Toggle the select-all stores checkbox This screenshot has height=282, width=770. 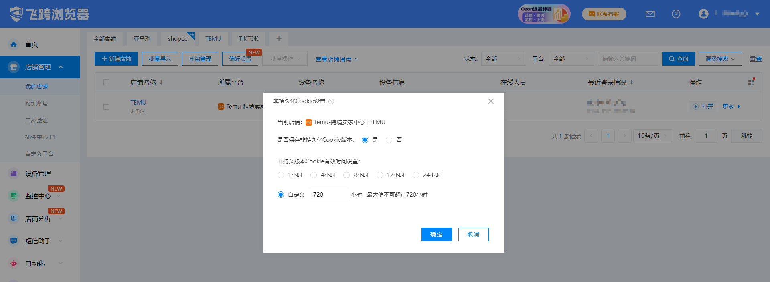click(106, 82)
